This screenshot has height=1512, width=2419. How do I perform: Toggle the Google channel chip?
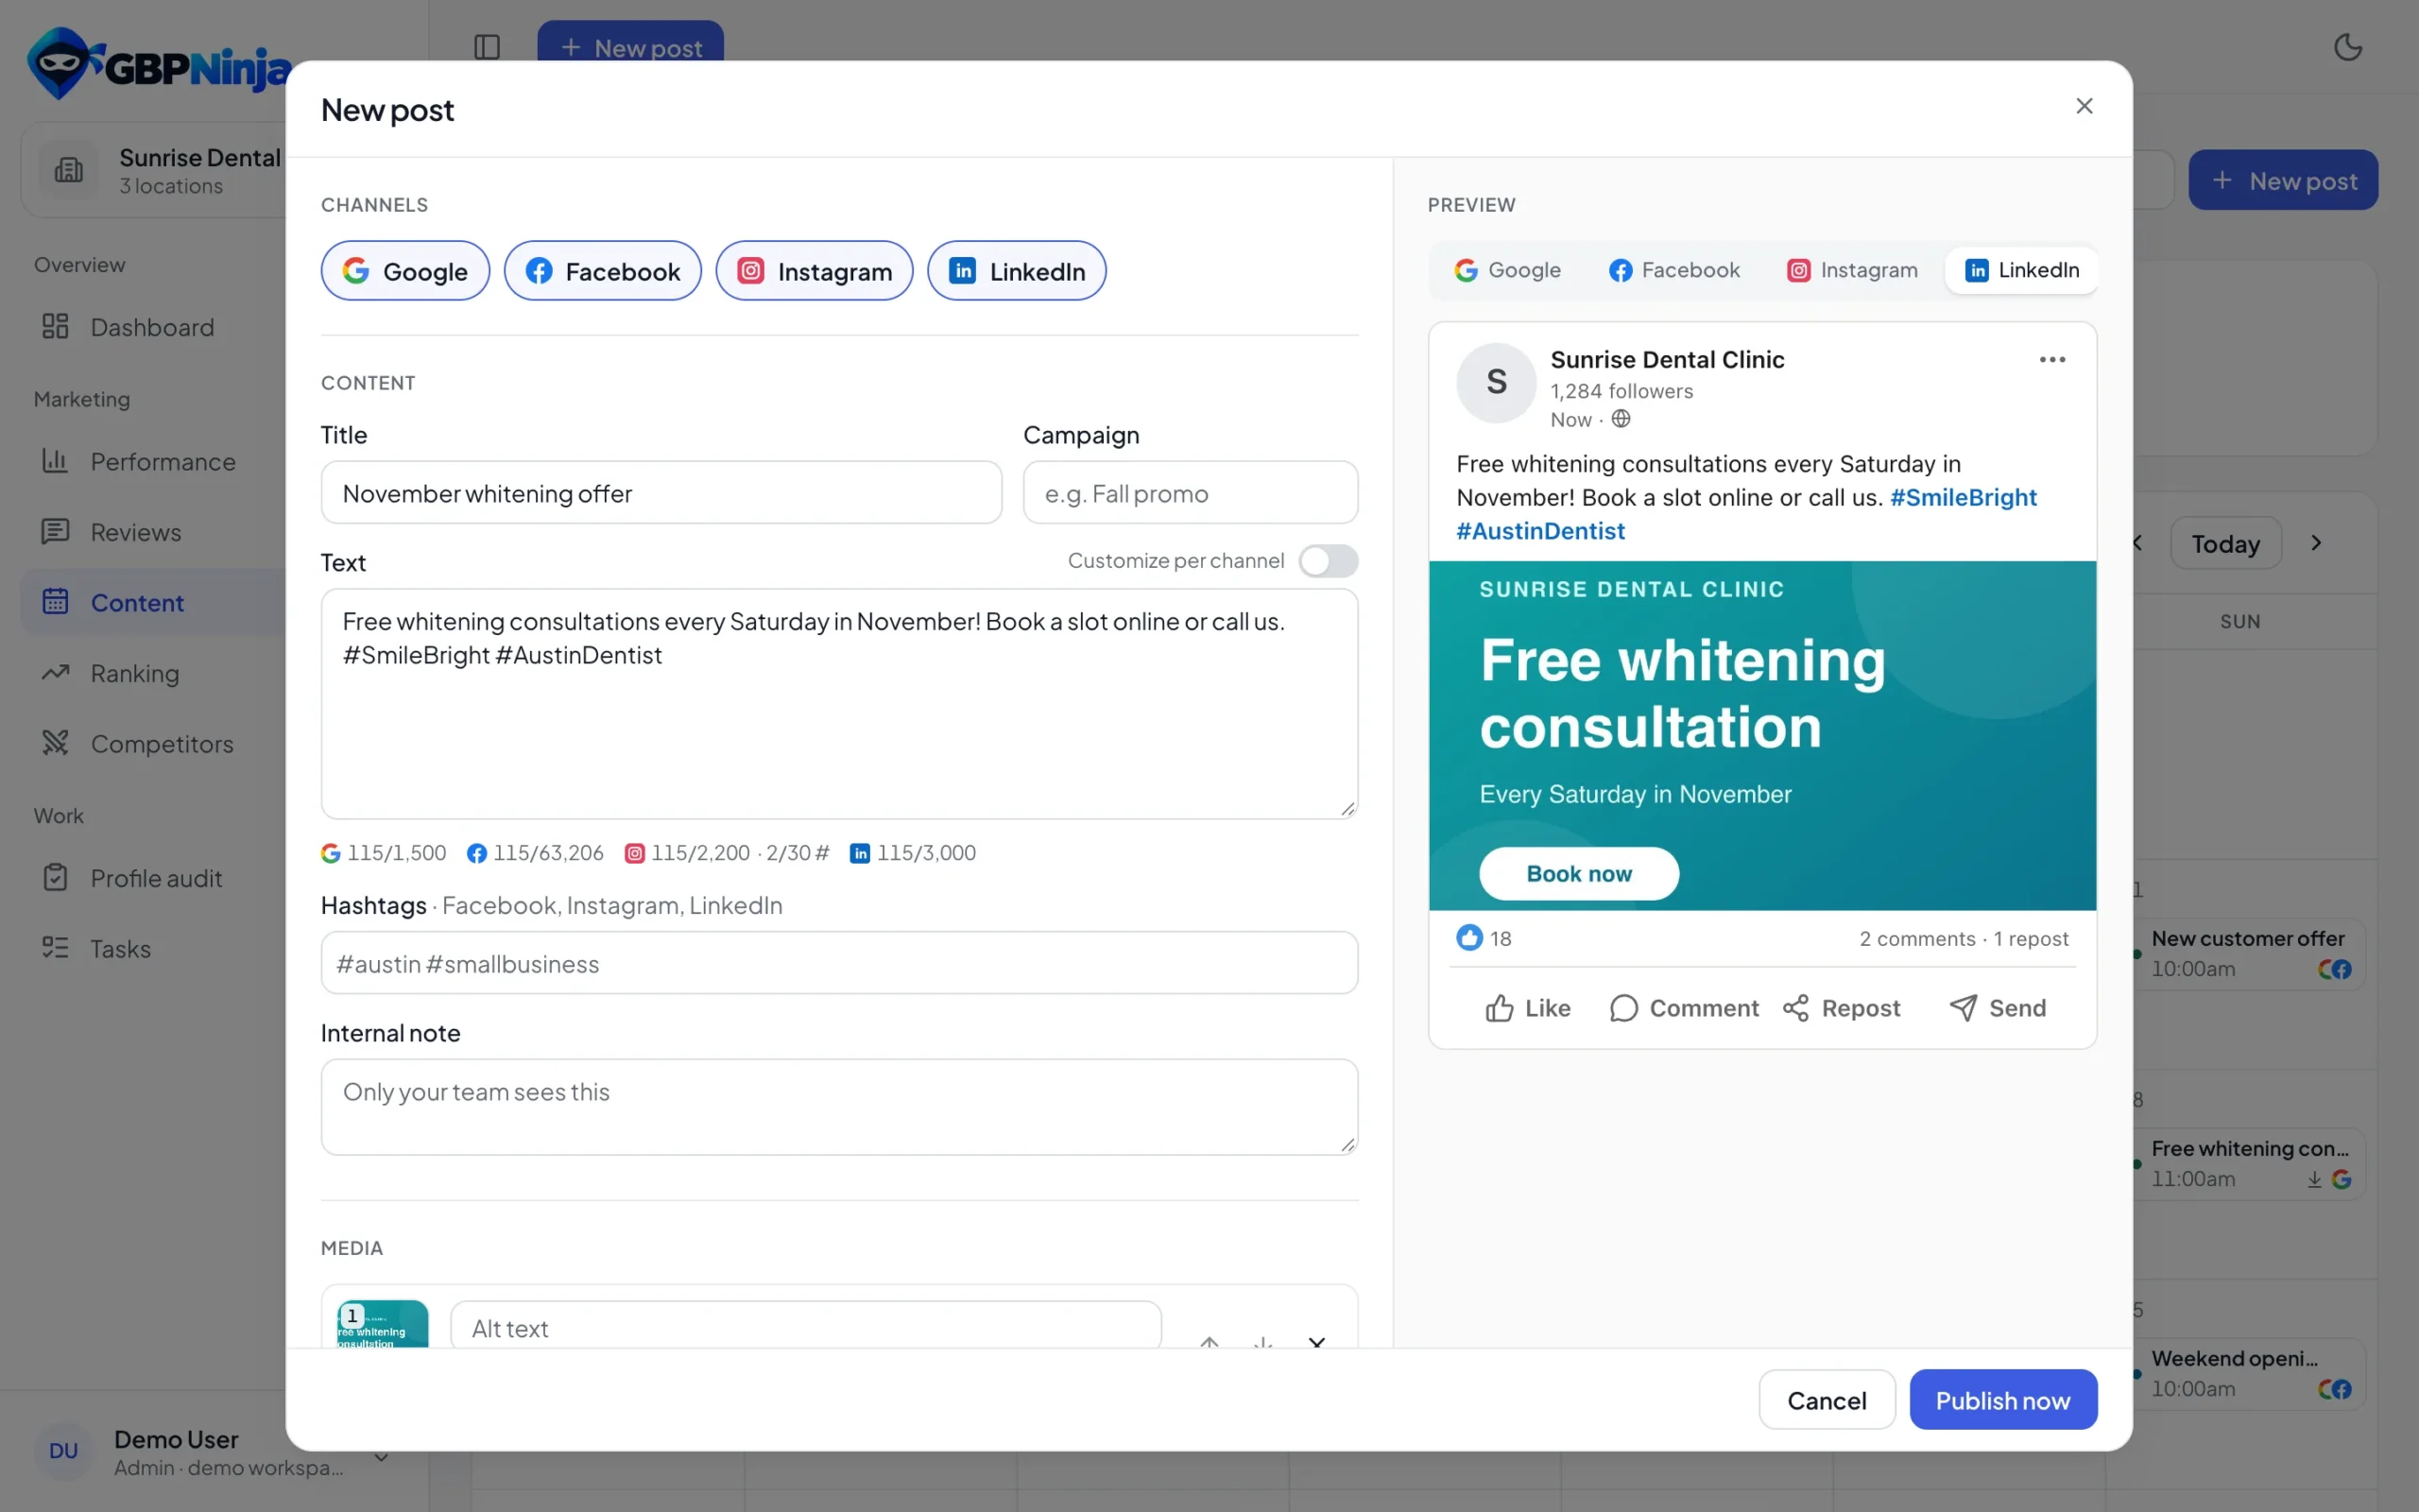(404, 271)
